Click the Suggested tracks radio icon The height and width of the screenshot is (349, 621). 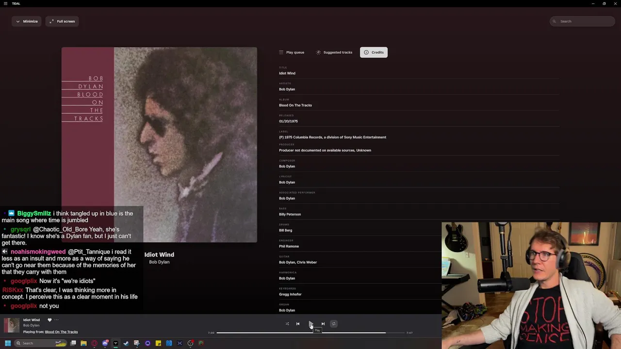coord(318,52)
